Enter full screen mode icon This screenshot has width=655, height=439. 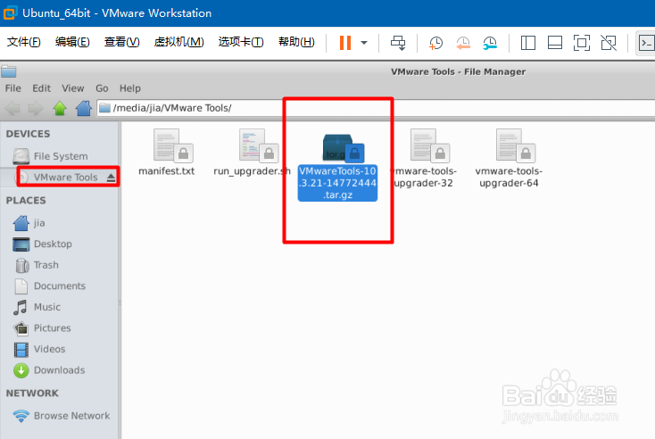[582, 43]
